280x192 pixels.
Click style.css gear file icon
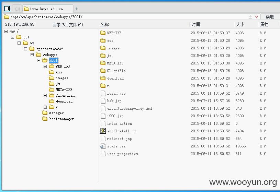pos(103,146)
